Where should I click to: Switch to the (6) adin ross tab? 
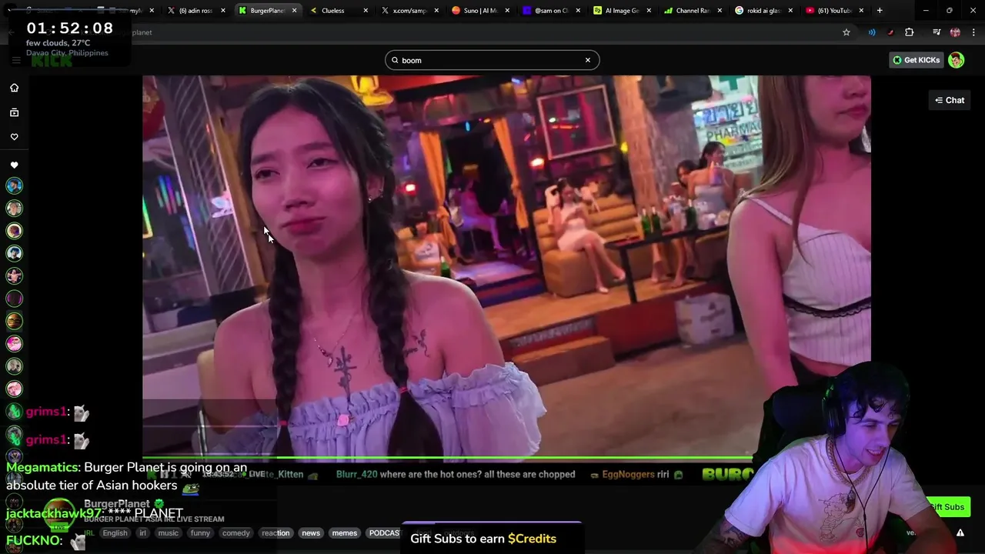(195, 11)
